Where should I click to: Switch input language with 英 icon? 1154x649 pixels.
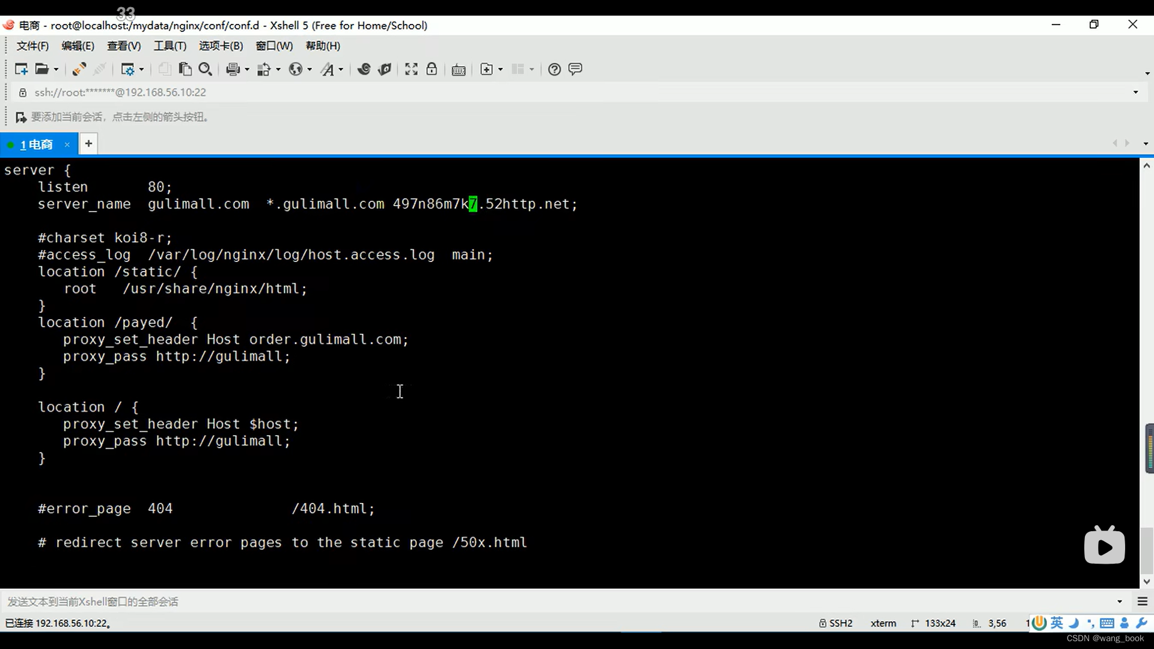[1057, 623]
